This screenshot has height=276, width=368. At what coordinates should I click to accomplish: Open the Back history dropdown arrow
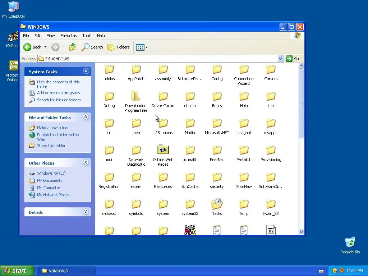pyautogui.click(x=45, y=47)
